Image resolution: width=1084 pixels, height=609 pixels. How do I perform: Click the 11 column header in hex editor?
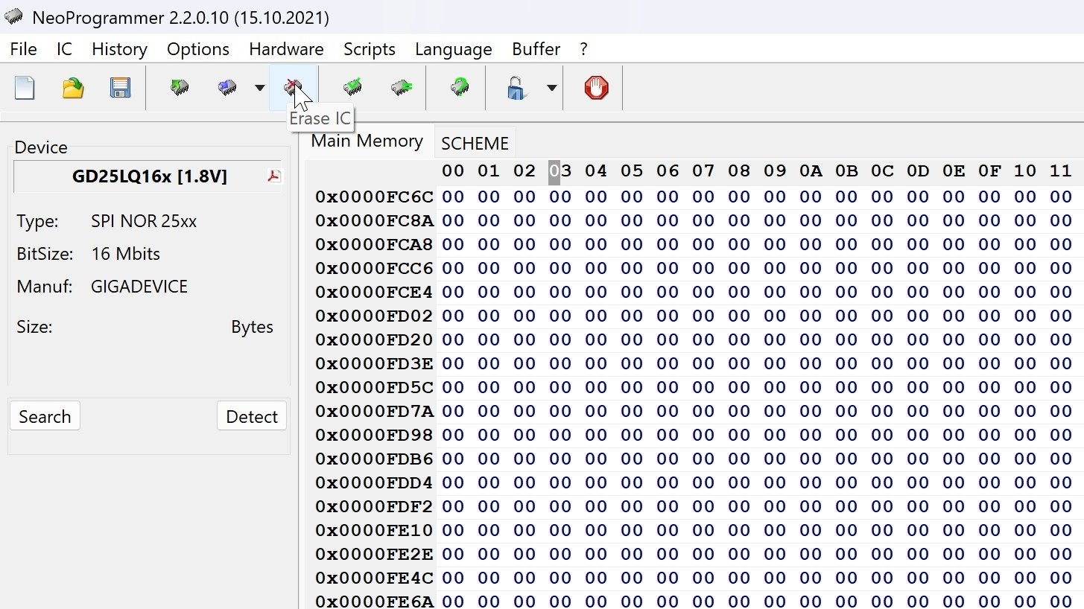tap(1061, 171)
